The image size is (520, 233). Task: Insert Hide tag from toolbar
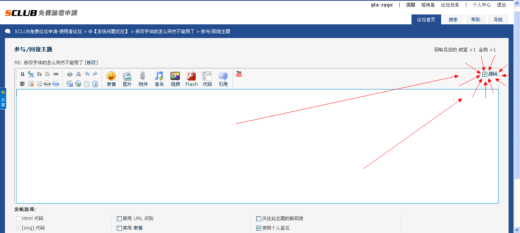pyautogui.click(x=48, y=84)
